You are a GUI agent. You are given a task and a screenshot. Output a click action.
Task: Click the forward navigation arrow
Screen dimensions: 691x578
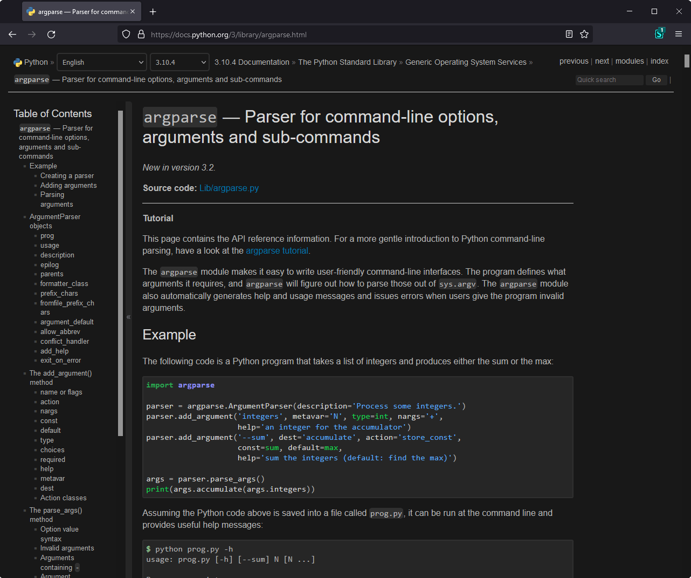(31, 34)
